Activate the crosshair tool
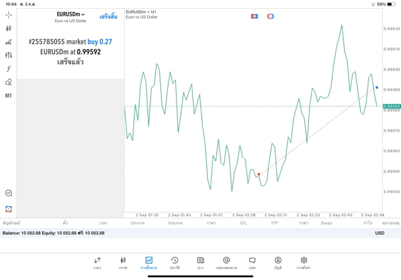The image size is (401, 280). pyautogui.click(x=8, y=15)
